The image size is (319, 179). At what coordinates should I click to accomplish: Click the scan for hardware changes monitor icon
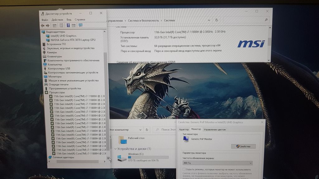pos(81,25)
